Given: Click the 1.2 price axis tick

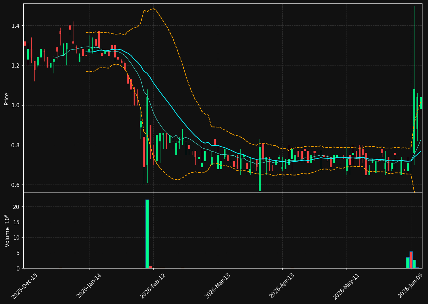Looking at the screenshot, I should 16,65.
